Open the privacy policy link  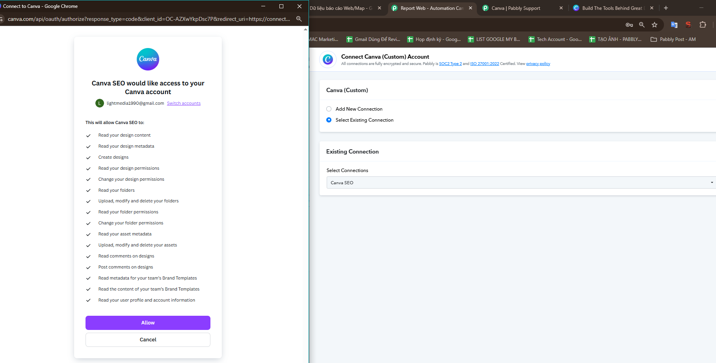[538, 64]
